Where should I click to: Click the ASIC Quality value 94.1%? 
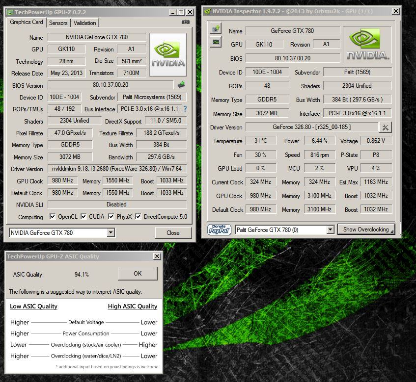[x=82, y=275]
